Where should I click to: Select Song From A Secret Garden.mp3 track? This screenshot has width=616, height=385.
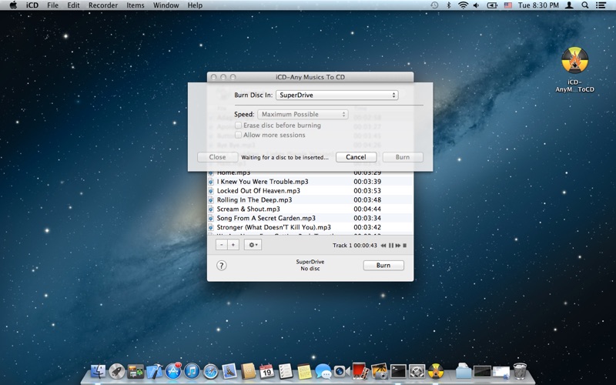[x=310, y=218]
